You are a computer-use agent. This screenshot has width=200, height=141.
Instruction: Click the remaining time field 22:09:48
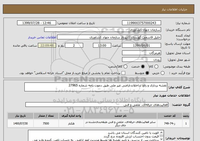tap(47, 45)
